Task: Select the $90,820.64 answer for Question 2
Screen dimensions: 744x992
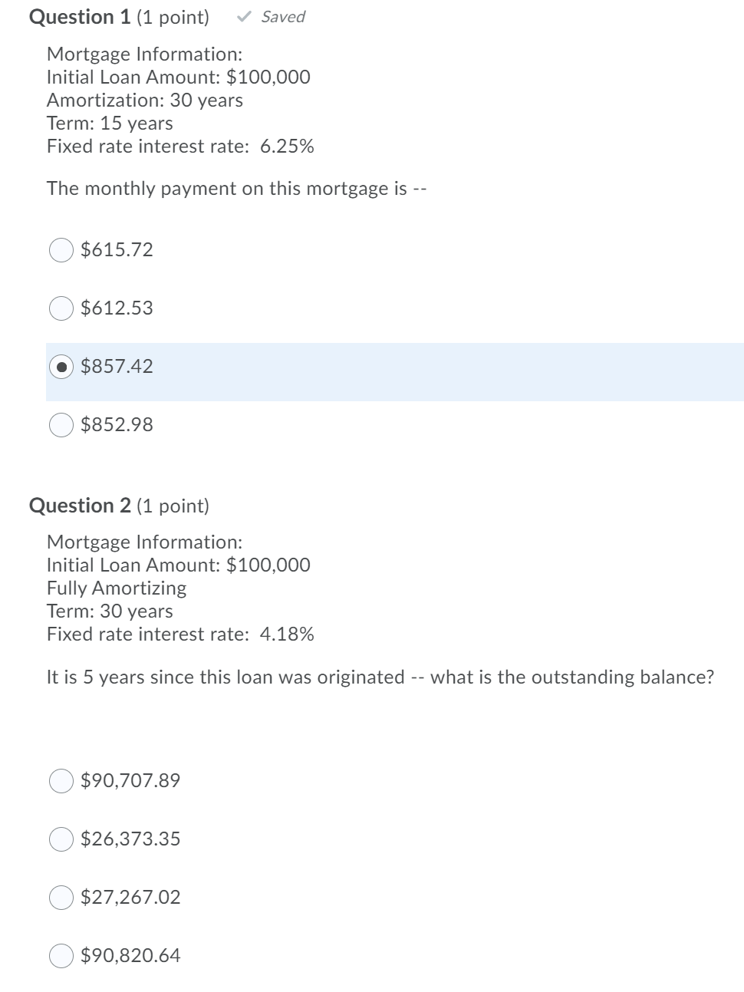Action: tap(61, 955)
